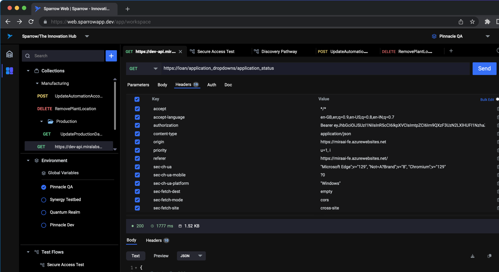Send the request

[x=484, y=69]
